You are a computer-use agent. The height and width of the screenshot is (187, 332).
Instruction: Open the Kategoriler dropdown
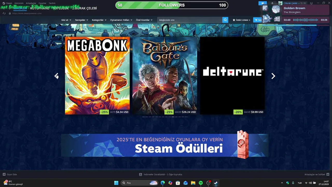(99, 20)
